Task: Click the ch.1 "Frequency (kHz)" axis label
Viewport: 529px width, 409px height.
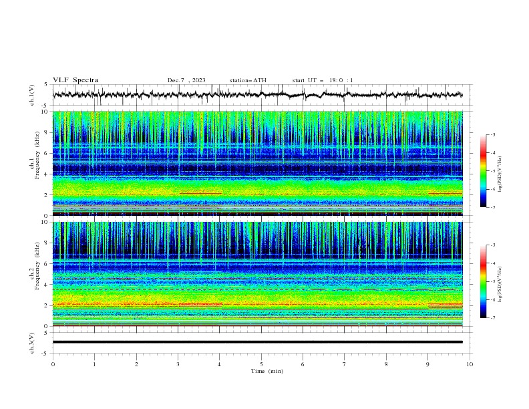Action: coord(37,155)
